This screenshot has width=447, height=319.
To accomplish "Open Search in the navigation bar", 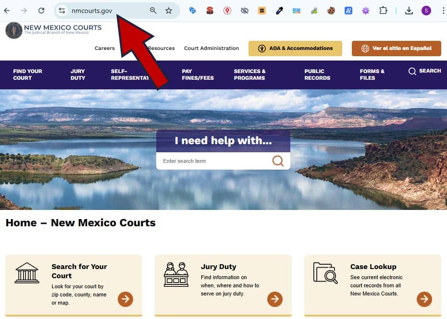I will coord(424,71).
